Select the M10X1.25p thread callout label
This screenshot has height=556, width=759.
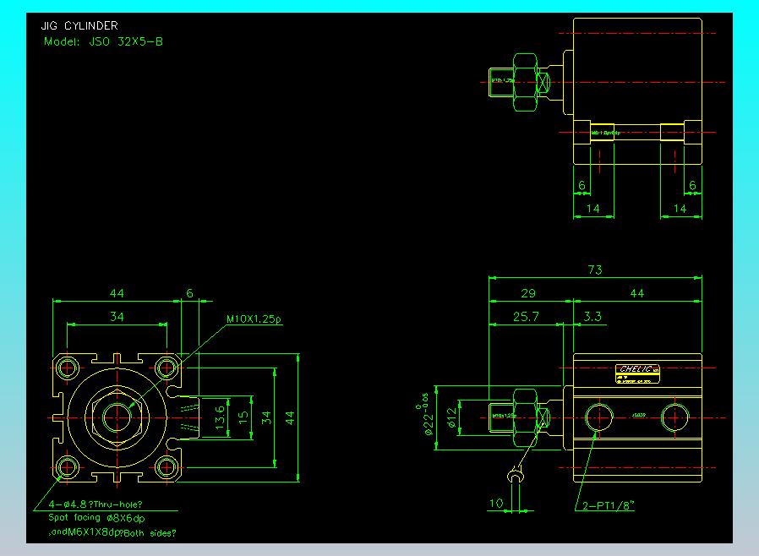(x=254, y=319)
